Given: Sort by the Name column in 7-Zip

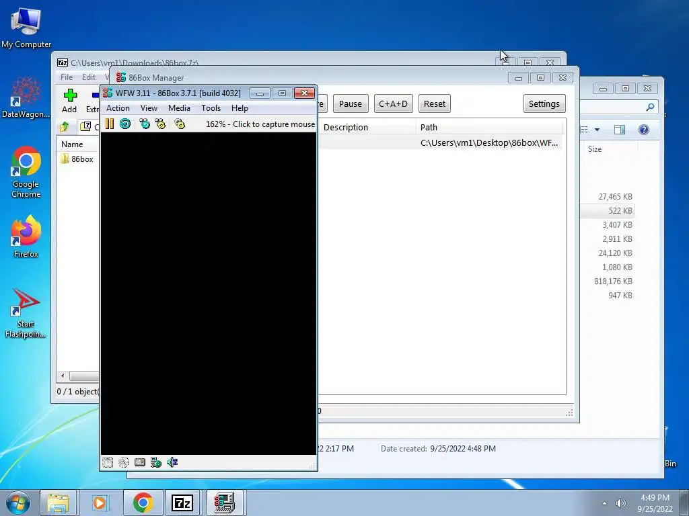Looking at the screenshot, I should [78, 144].
